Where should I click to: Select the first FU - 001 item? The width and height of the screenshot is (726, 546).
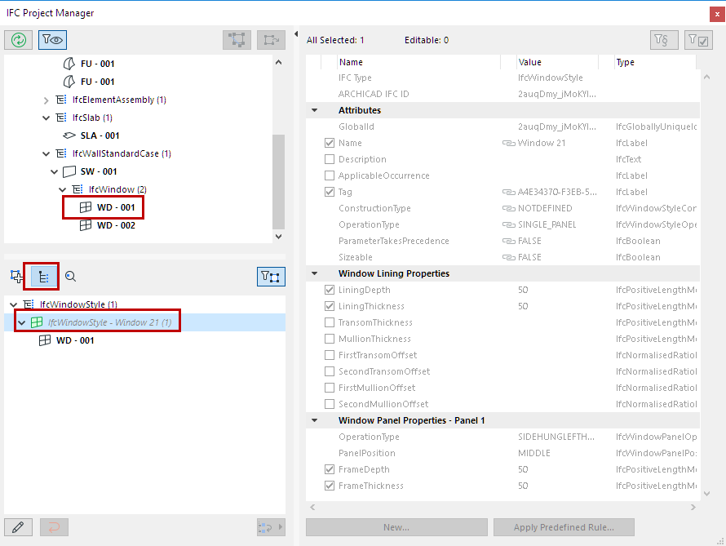97,64
